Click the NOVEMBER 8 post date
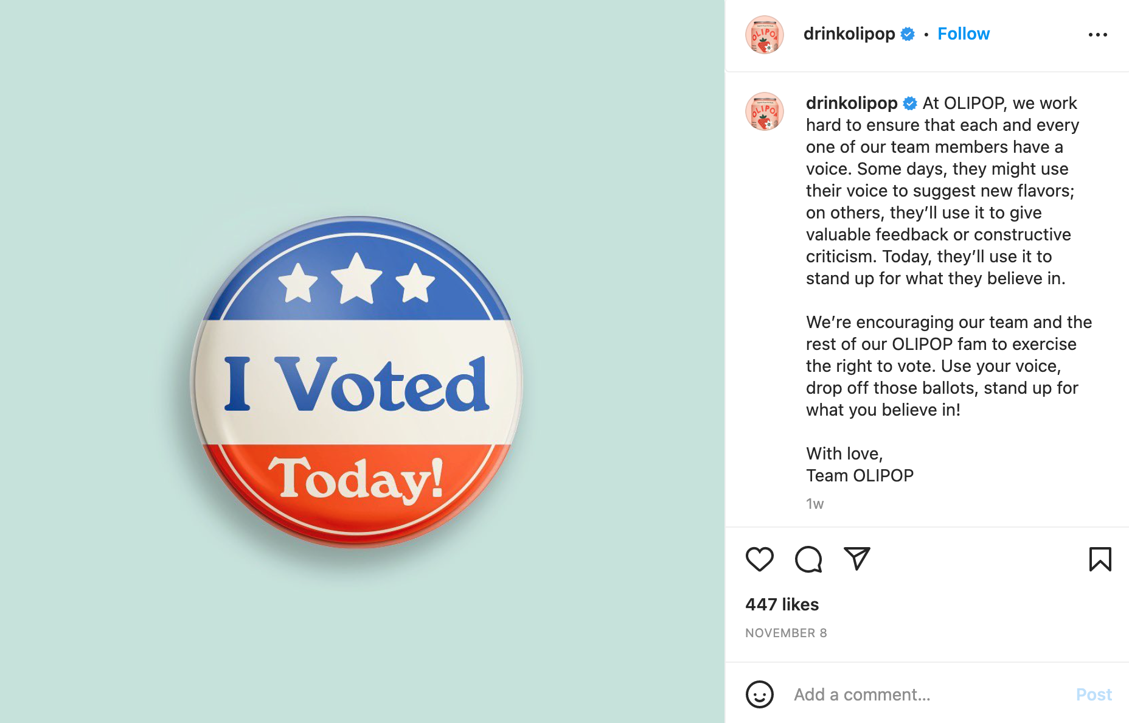This screenshot has width=1129, height=723. (786, 633)
